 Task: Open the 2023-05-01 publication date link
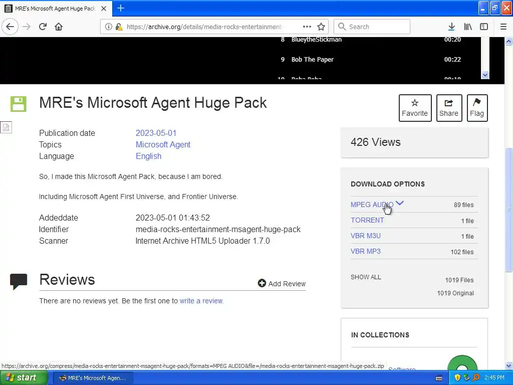[156, 133]
